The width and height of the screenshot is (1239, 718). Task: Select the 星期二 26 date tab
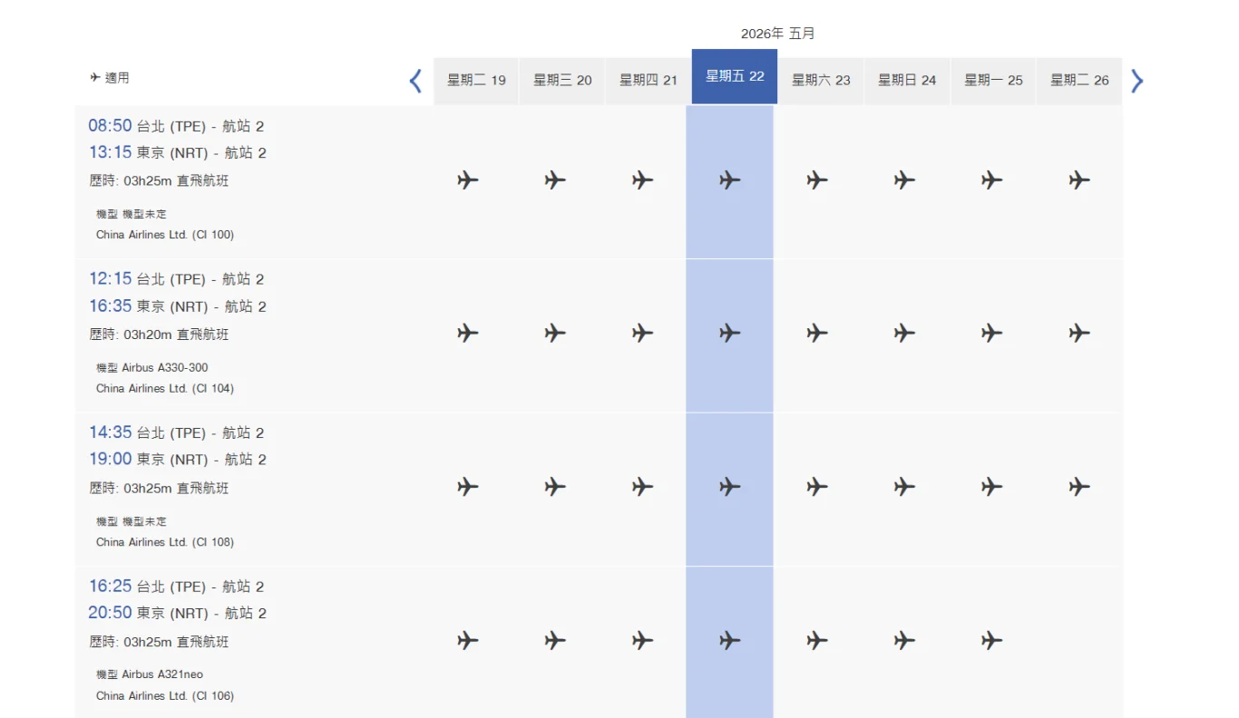[x=1079, y=81]
